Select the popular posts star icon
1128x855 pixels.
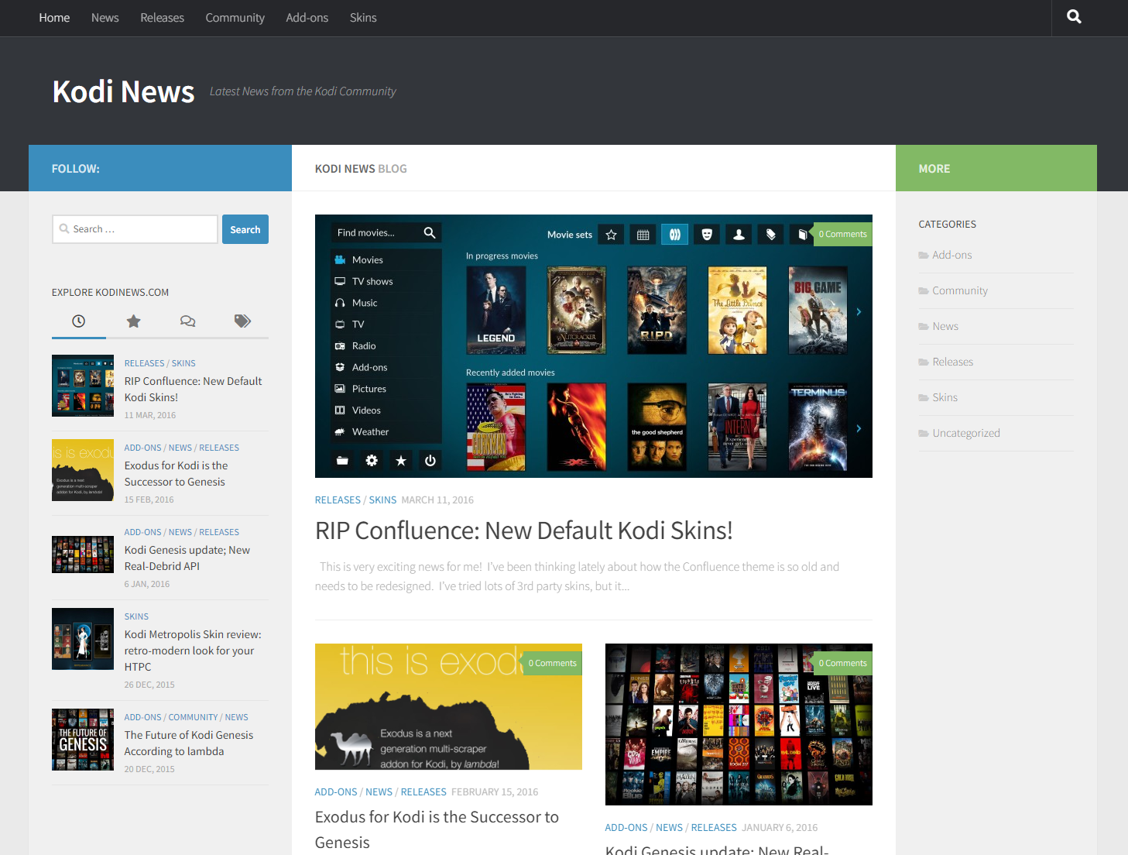pyautogui.click(x=133, y=321)
